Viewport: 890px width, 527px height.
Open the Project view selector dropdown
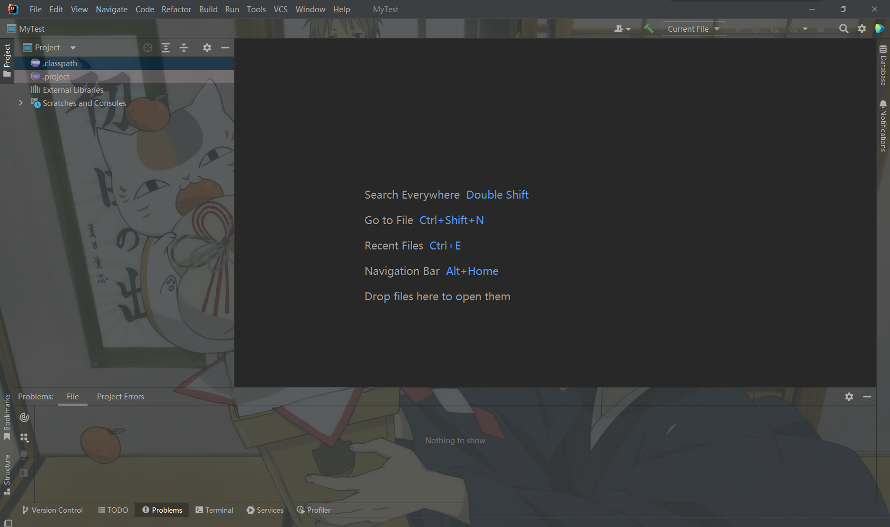point(50,48)
